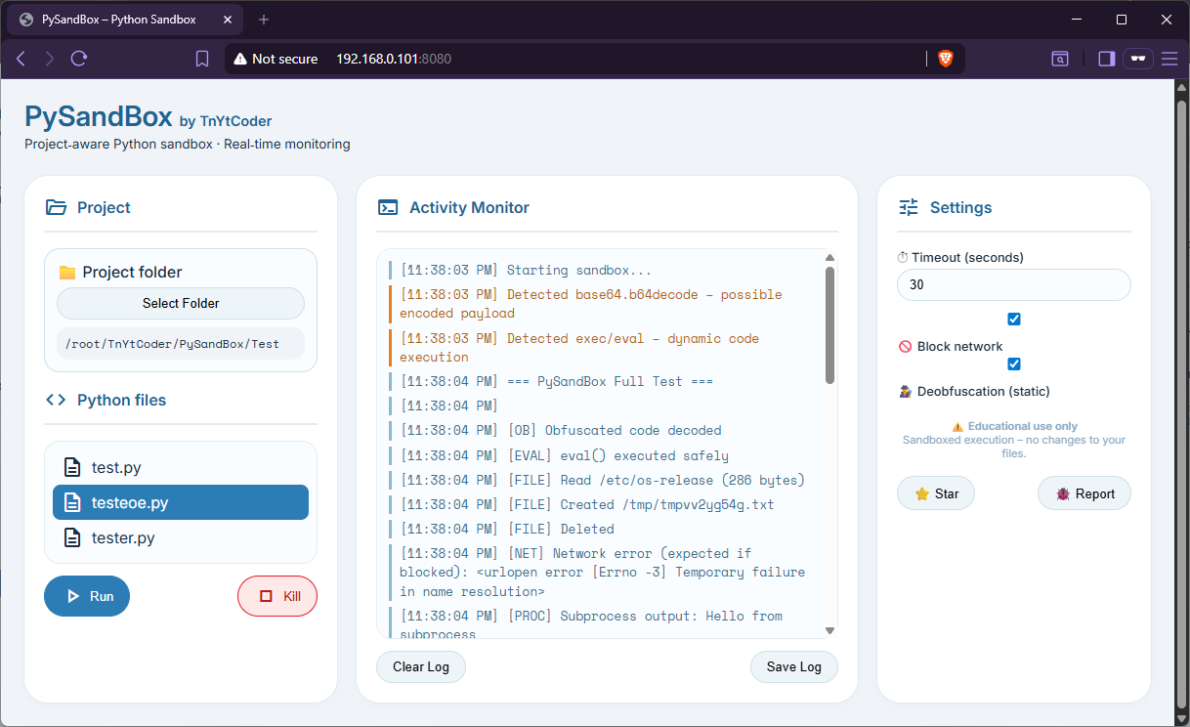Click the yellow Project folder icon
Viewport: 1190px width, 727px height.
[x=67, y=273]
